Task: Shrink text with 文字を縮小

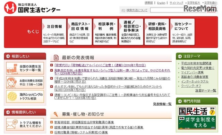Action: [x=211, y=3]
